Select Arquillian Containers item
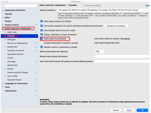The height and width of the screenshot is (113, 151). point(16,50)
